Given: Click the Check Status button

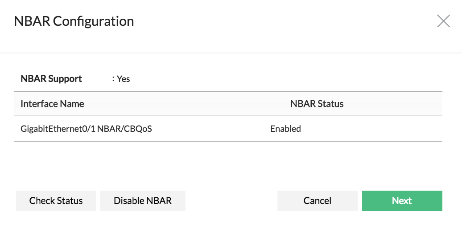Looking at the screenshot, I should [x=56, y=201].
